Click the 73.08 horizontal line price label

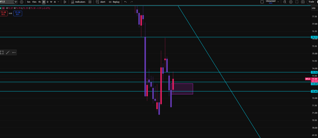(x=314, y=84)
